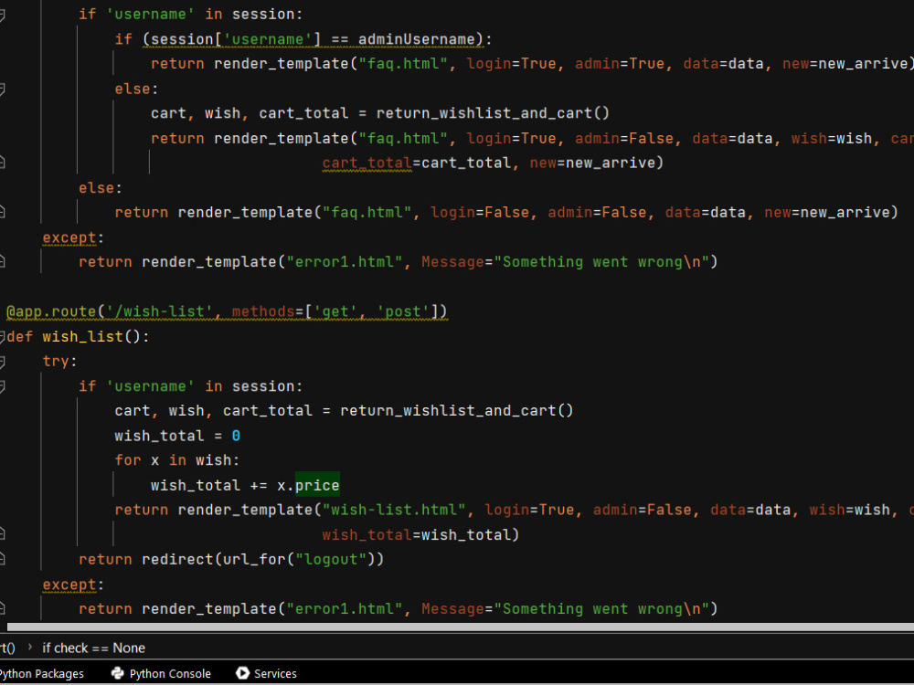Collapse the 'try:' block fold marker in wish_list

pyautogui.click(x=2, y=362)
